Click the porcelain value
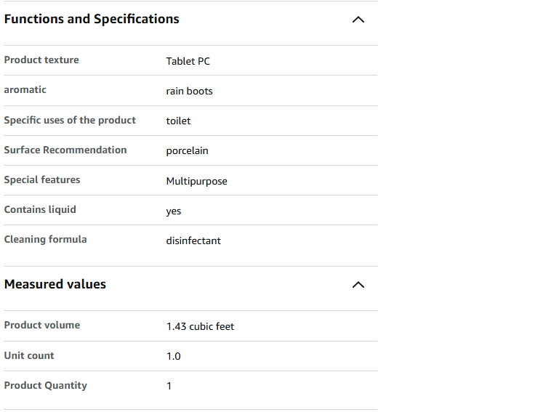543x412 pixels. tap(187, 150)
